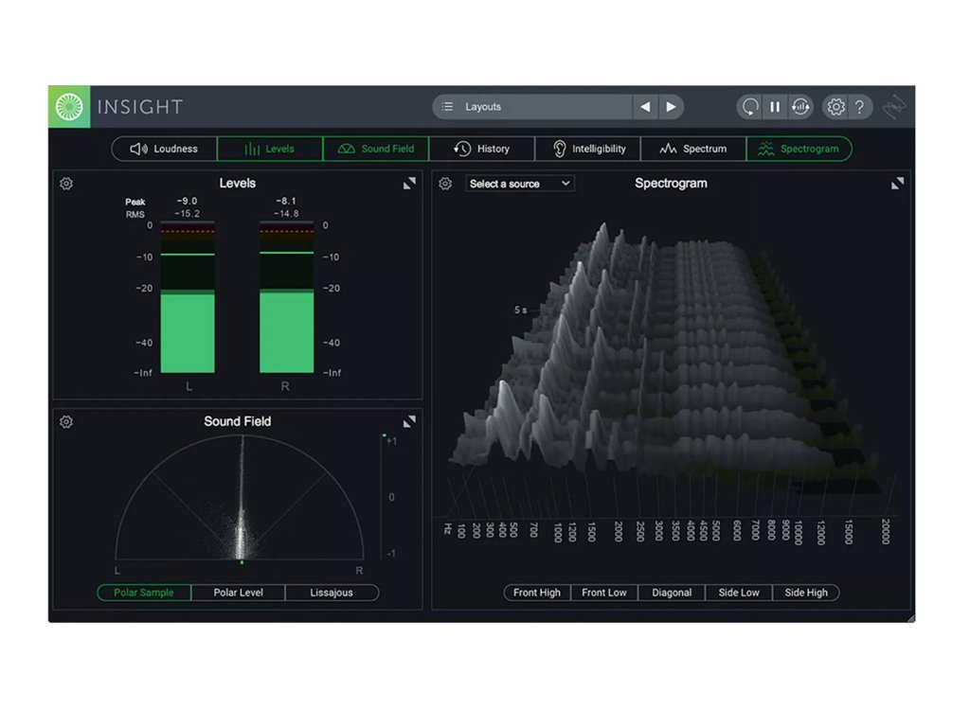Image resolution: width=970 pixels, height=727 pixels.
Task: Select Lissajous view mode
Action: pyautogui.click(x=332, y=593)
